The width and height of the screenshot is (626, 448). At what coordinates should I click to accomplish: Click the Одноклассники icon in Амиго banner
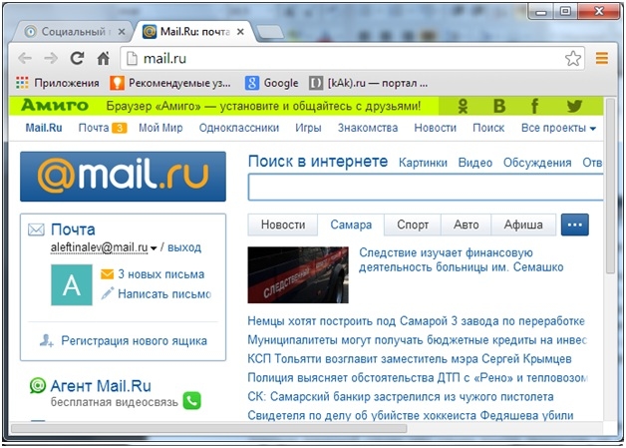click(x=463, y=106)
